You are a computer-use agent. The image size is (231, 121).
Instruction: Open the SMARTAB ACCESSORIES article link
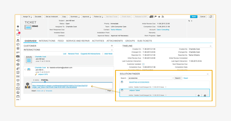coord(139,82)
